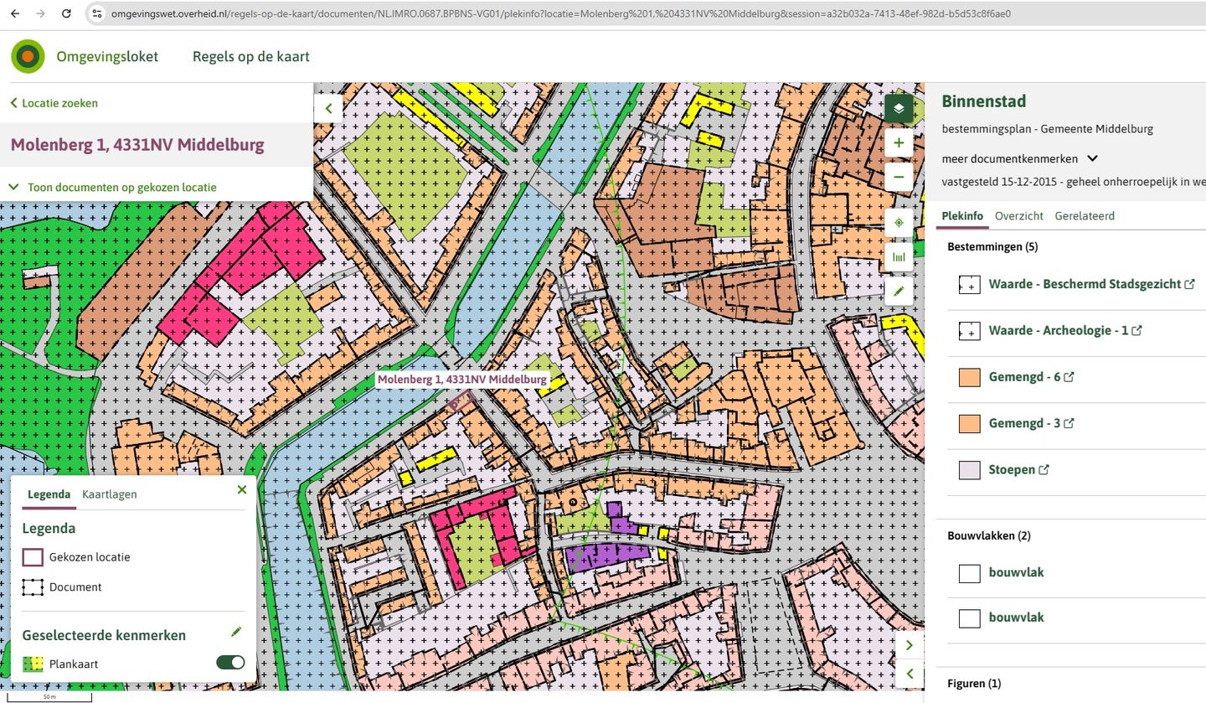Edit Geselecteerde kenmerken with pencil icon
Viewport: 1206px width, 703px height.
pyautogui.click(x=236, y=632)
